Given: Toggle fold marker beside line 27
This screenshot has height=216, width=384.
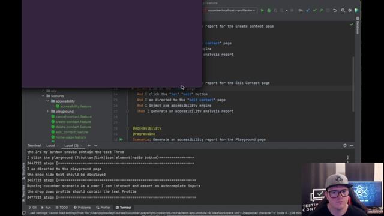Looking at the screenshot, I should point(127,111).
